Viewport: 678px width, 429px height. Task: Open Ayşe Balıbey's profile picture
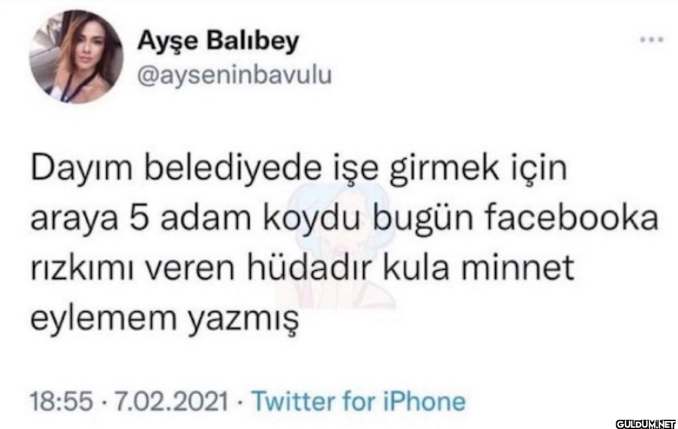coord(76,57)
